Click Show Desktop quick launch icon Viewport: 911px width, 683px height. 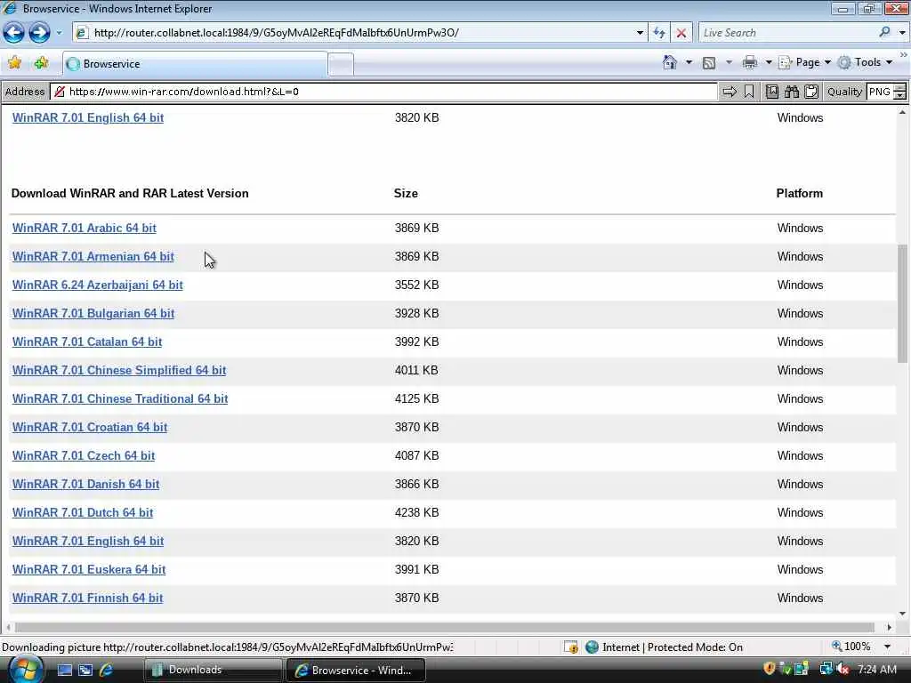coord(65,671)
